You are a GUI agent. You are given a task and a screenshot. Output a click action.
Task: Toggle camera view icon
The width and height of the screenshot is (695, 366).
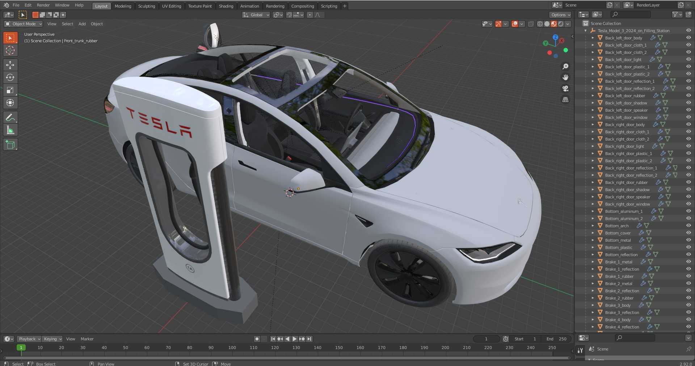565,89
